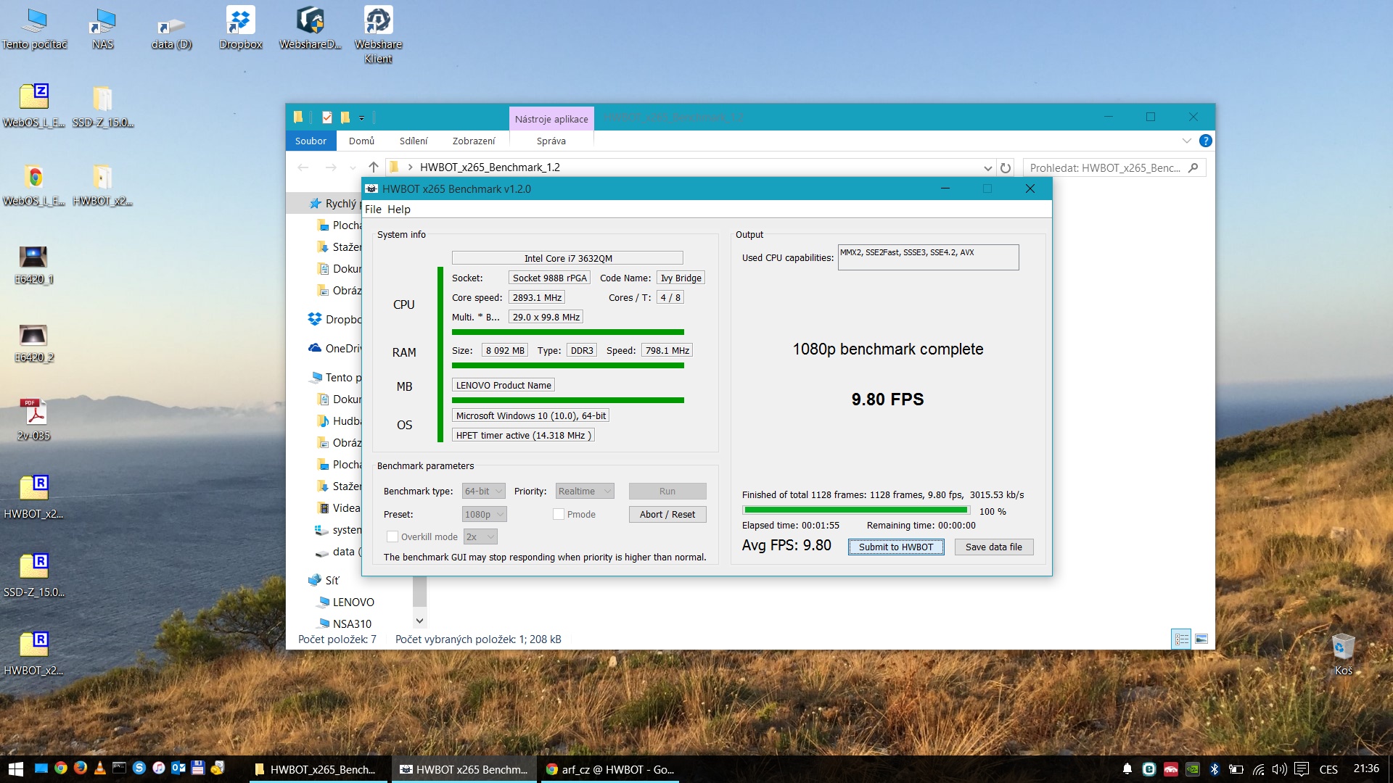Open the battery status tray icon

pos(1236,769)
